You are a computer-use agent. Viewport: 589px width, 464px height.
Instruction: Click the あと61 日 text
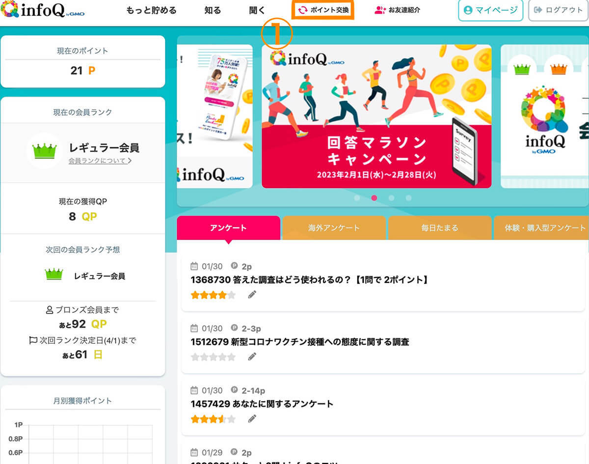[x=82, y=354]
